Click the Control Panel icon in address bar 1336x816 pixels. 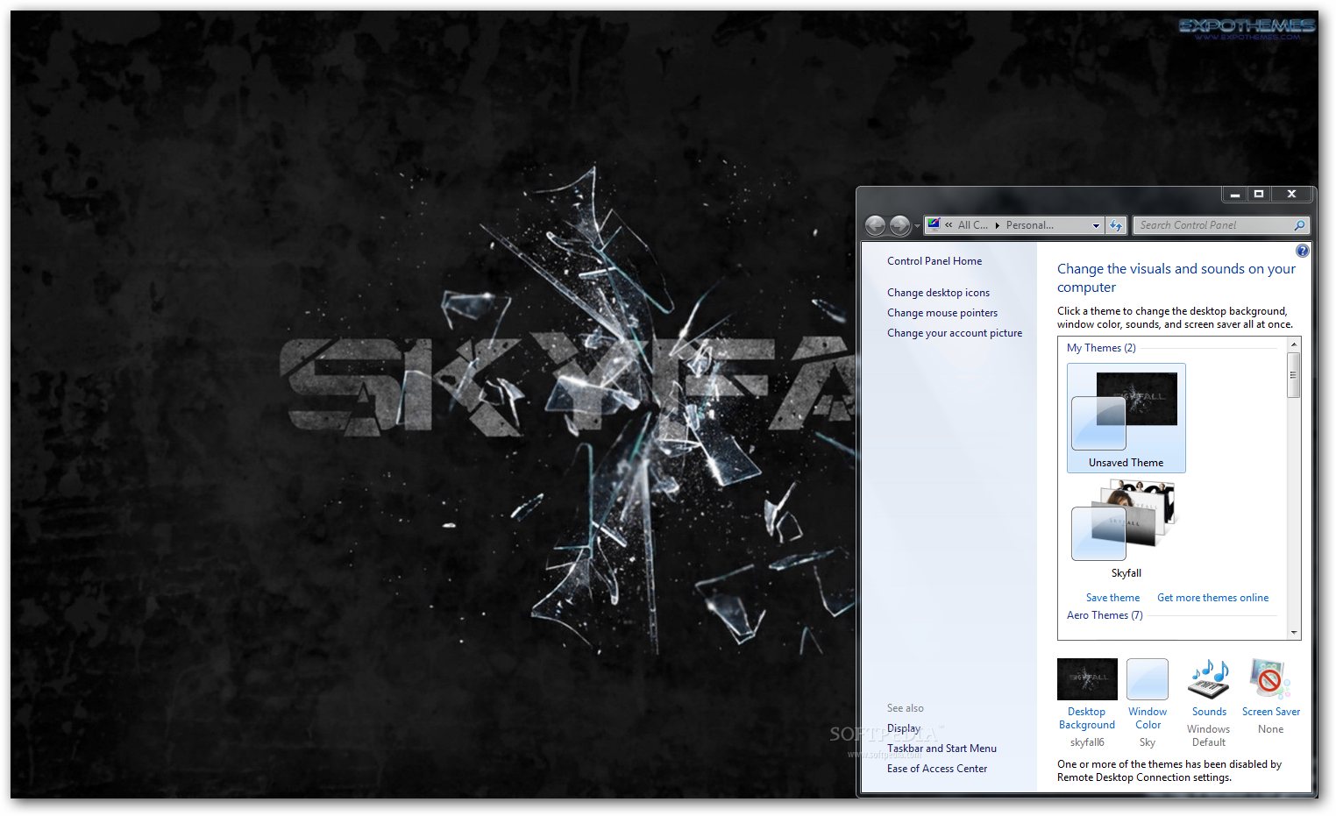pyautogui.click(x=934, y=224)
